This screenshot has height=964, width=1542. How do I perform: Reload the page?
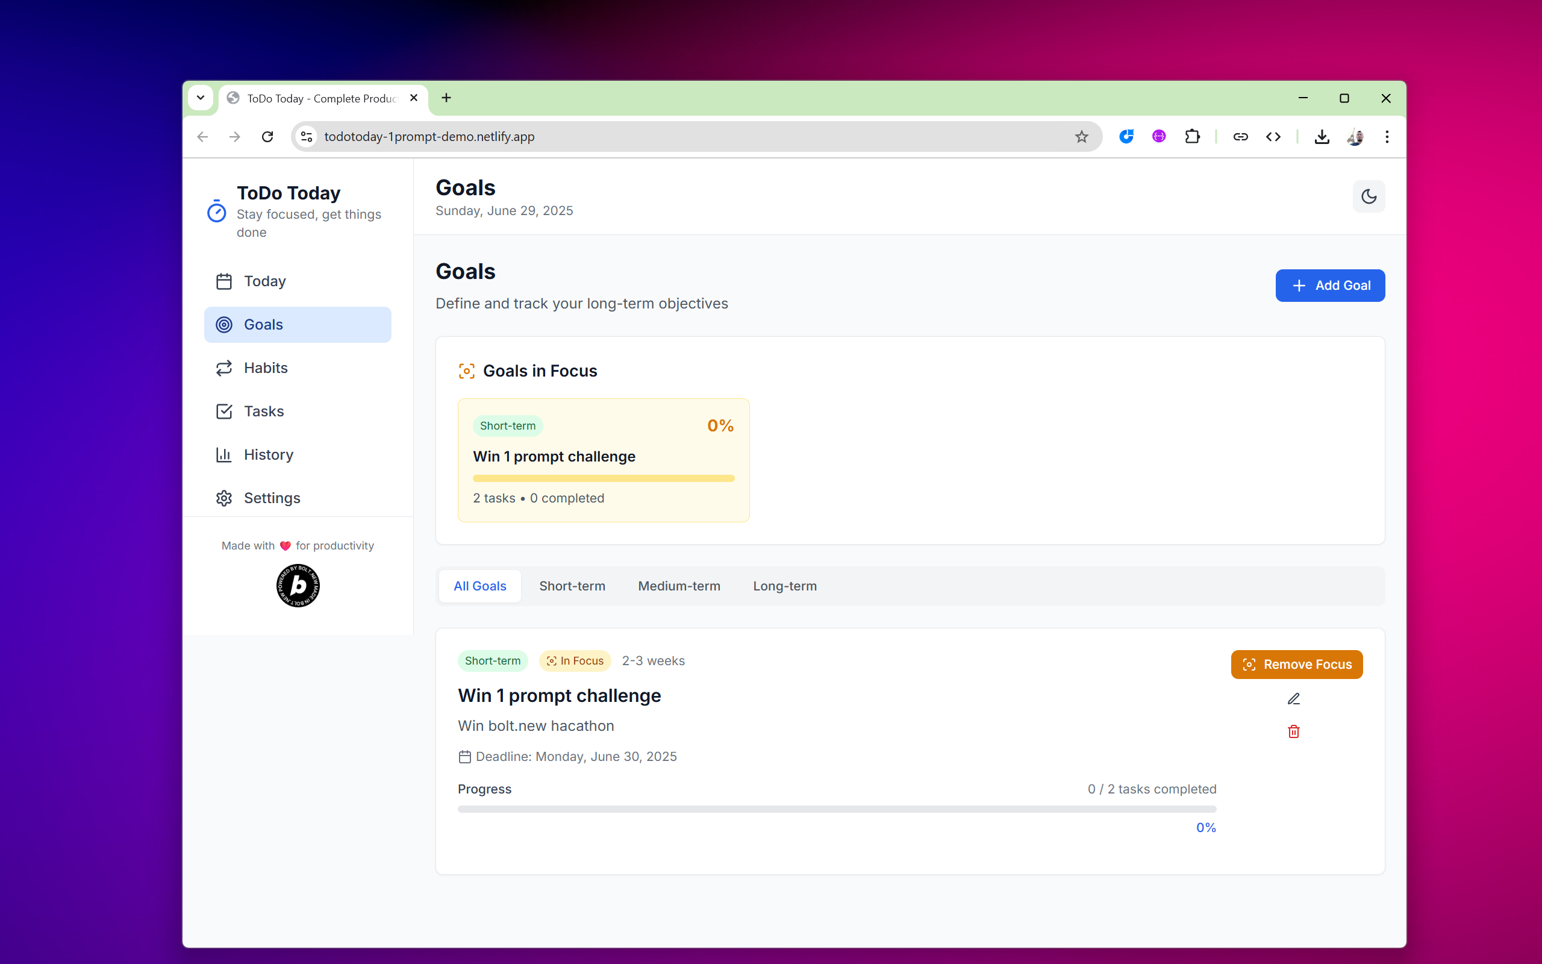[x=267, y=136]
